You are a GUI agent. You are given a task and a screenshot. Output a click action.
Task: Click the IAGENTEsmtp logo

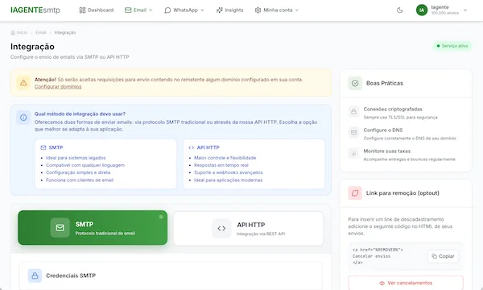tap(35, 10)
